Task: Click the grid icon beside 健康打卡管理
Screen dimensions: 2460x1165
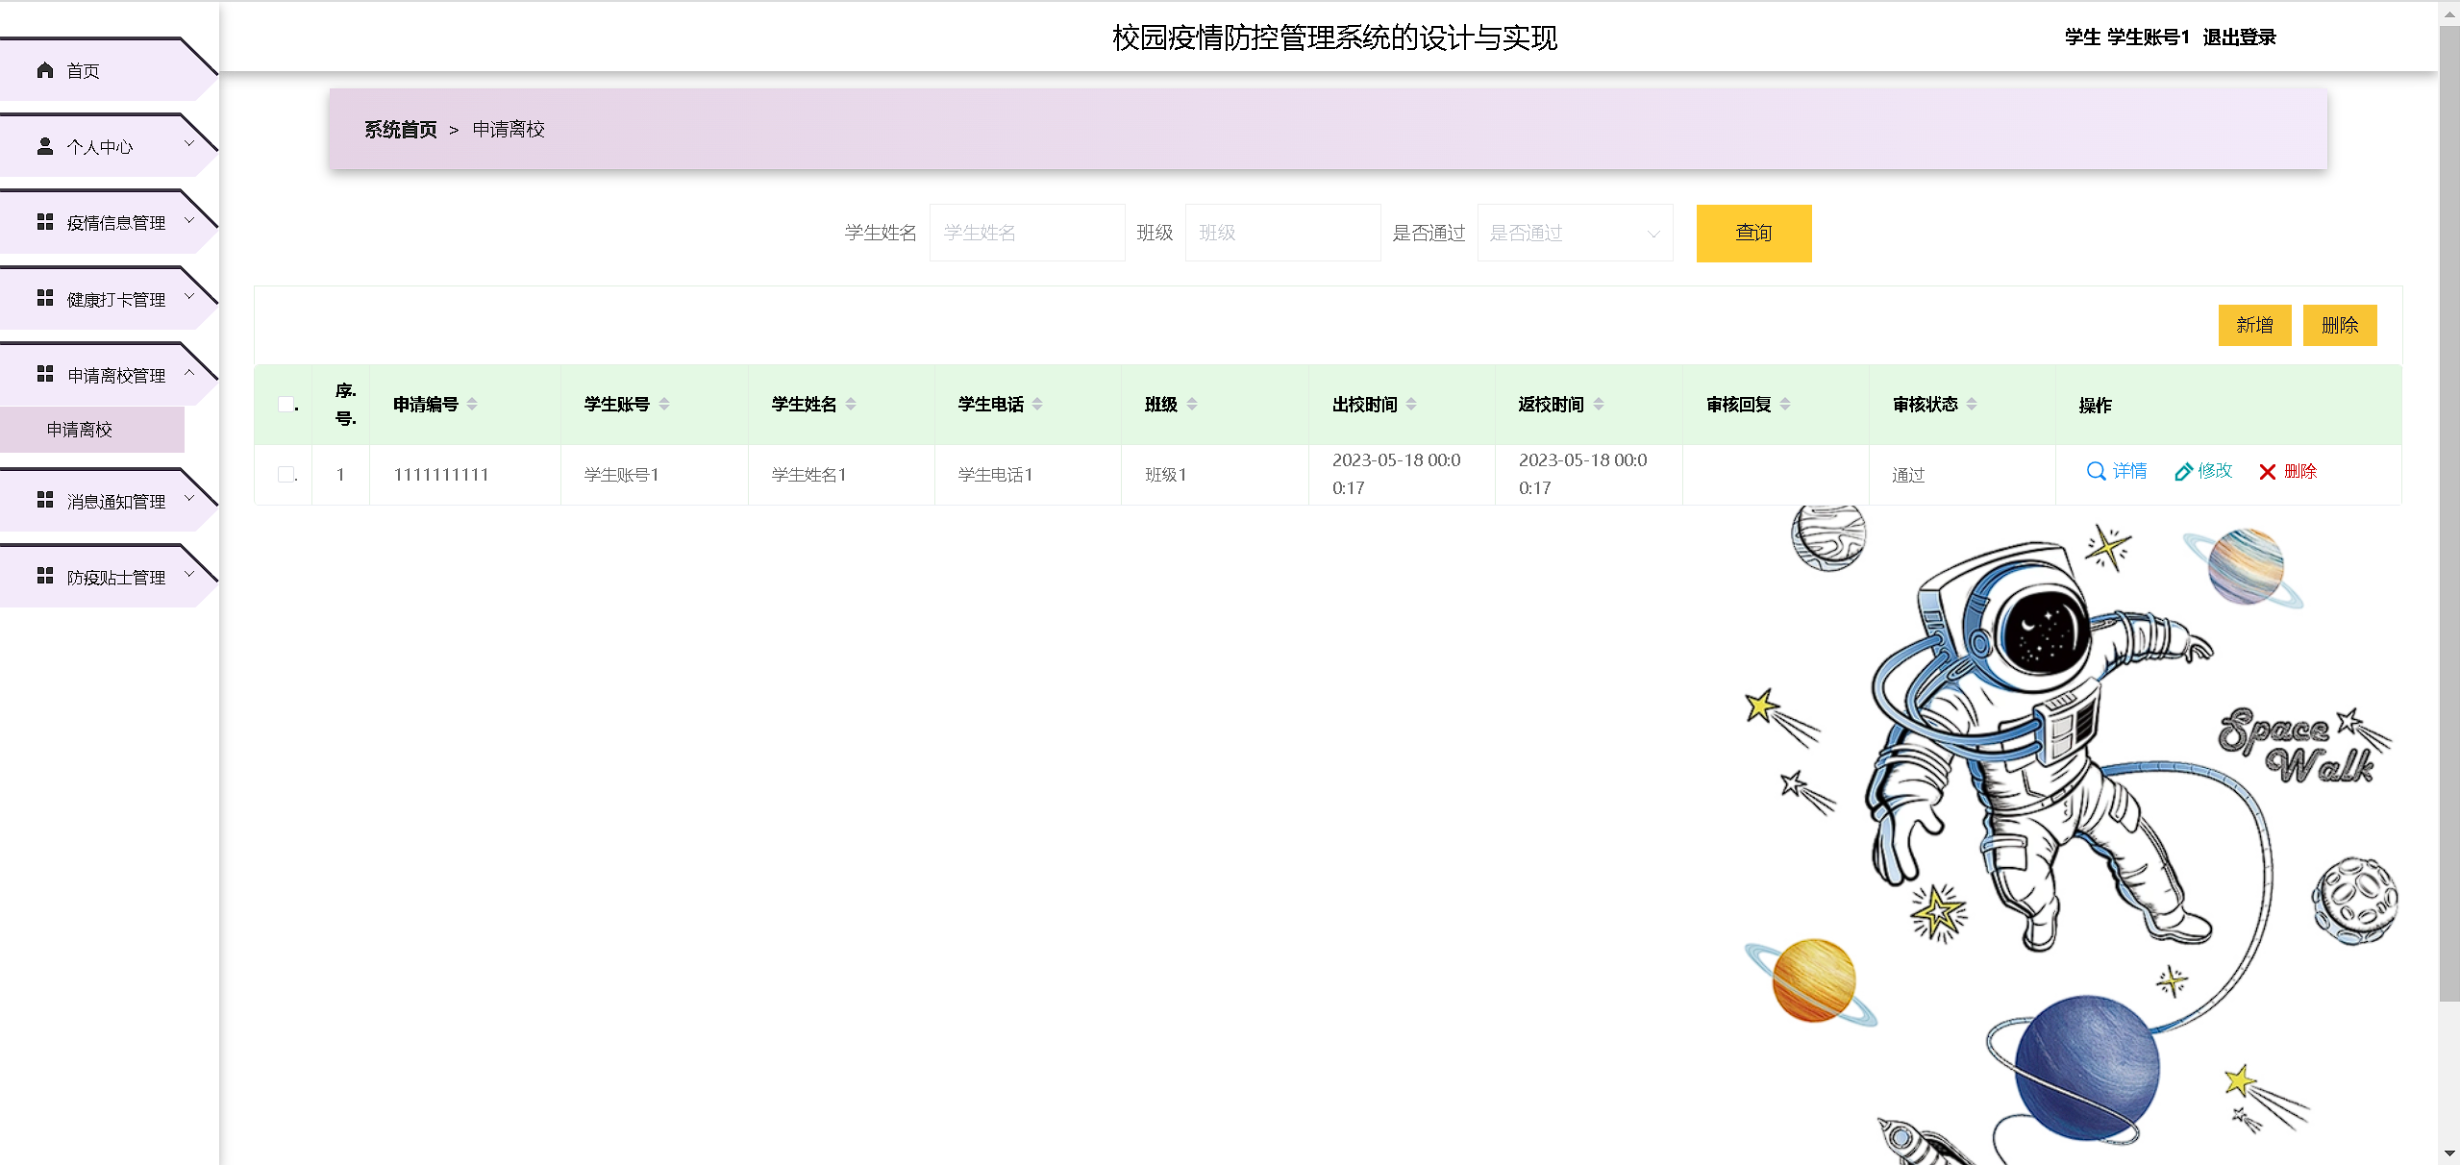Action: (44, 299)
